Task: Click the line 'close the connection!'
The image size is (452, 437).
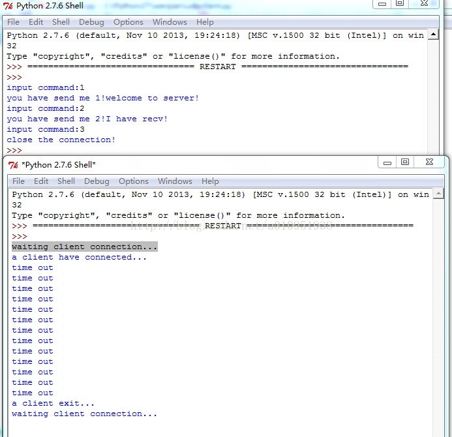Action: pos(61,140)
